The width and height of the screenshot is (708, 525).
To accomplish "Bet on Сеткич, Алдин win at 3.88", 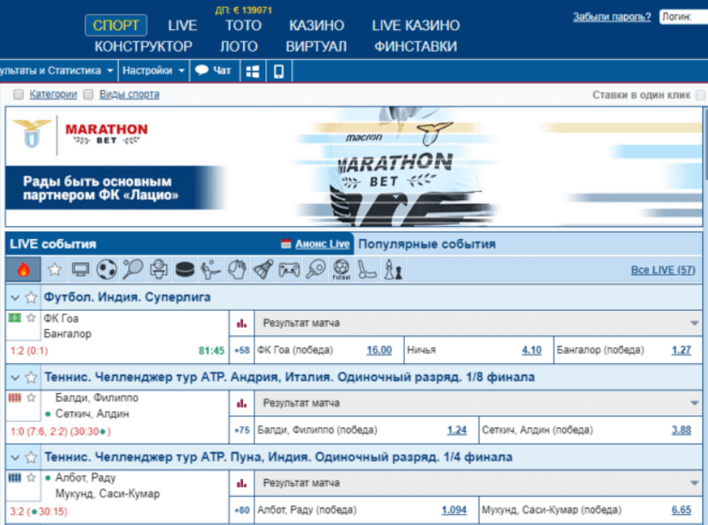I will click(x=681, y=430).
